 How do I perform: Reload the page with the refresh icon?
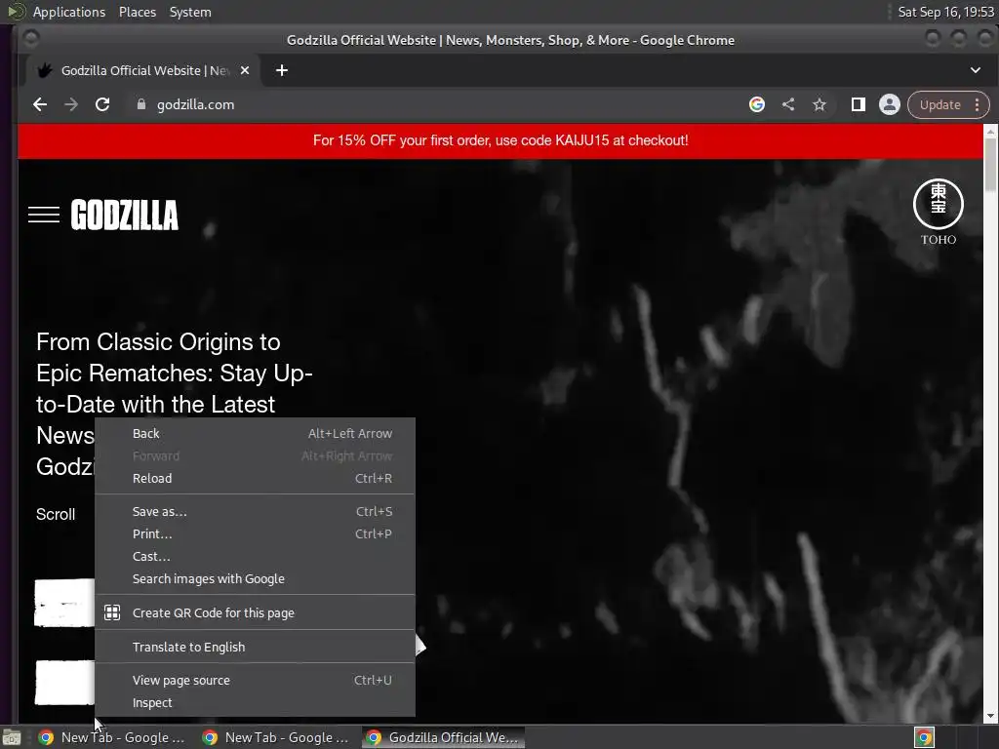click(x=101, y=104)
